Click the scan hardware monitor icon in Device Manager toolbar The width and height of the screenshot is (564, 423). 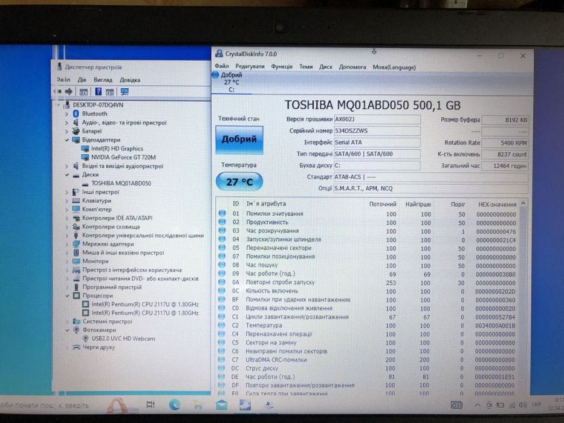point(125,92)
